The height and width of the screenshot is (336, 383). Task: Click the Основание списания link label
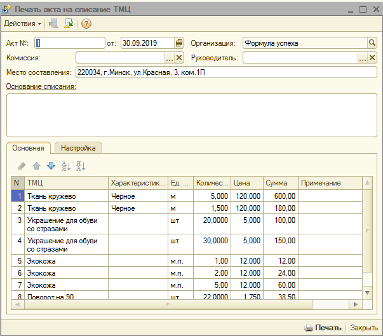[x=41, y=86]
